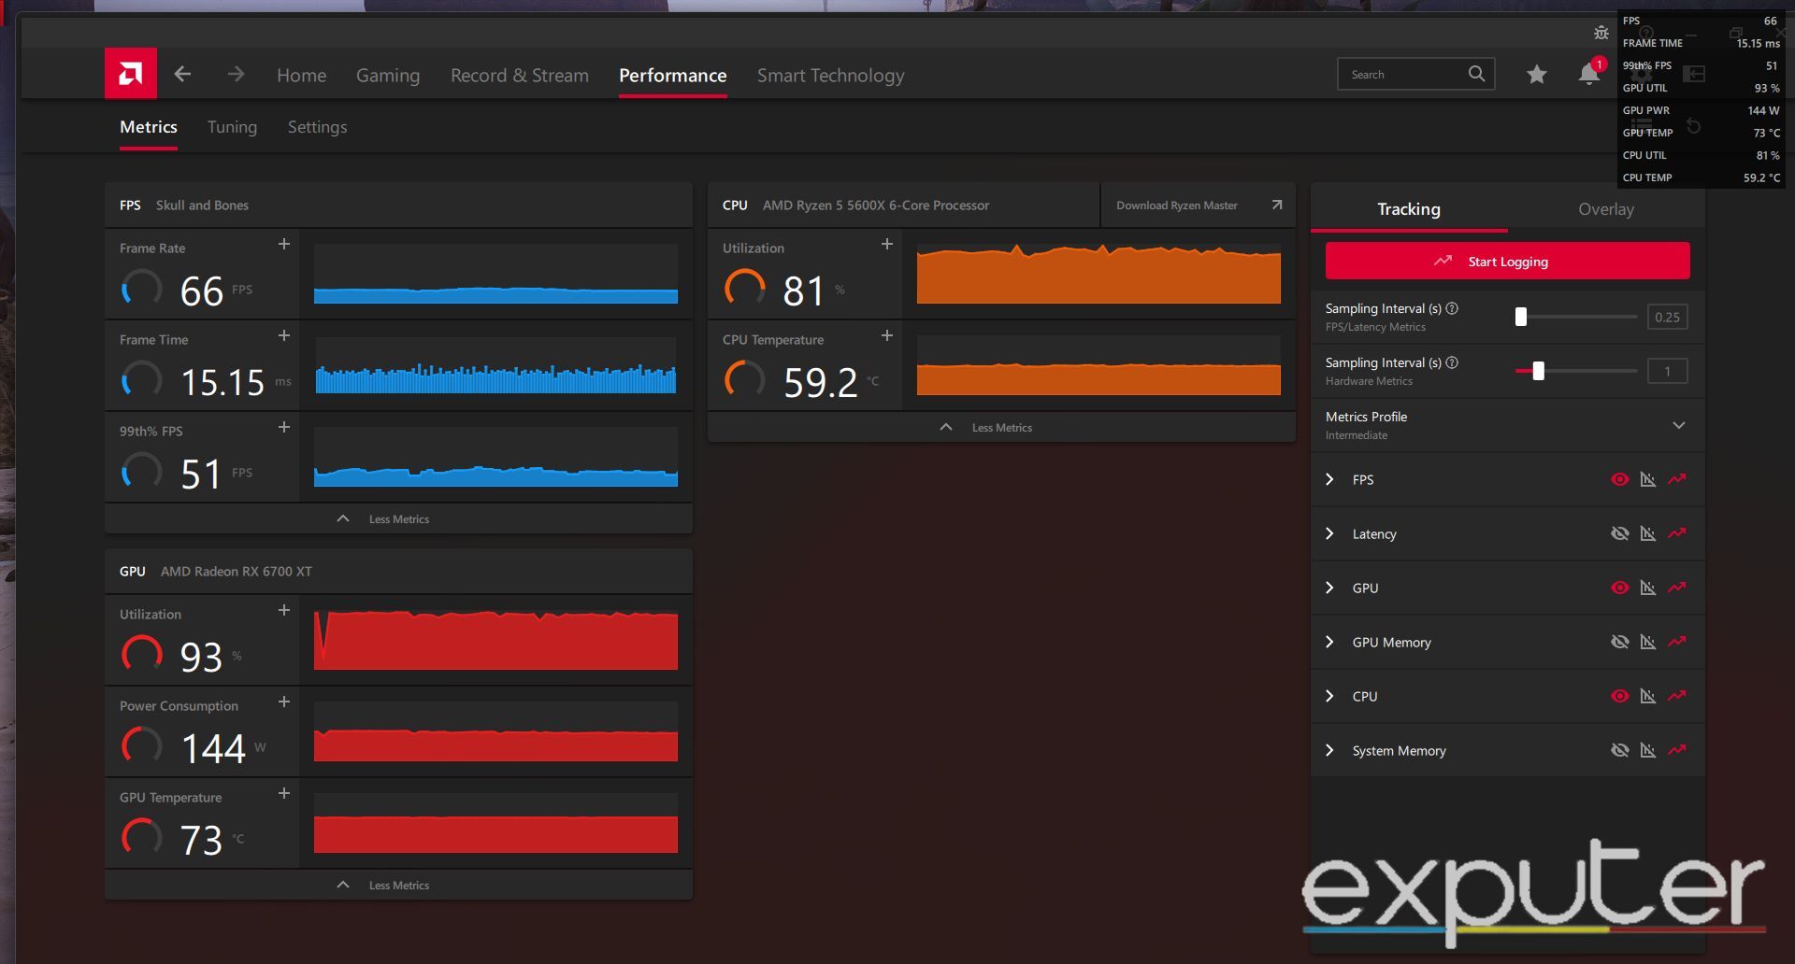
Task: Open the Gaming tab
Action: pyautogui.click(x=387, y=75)
